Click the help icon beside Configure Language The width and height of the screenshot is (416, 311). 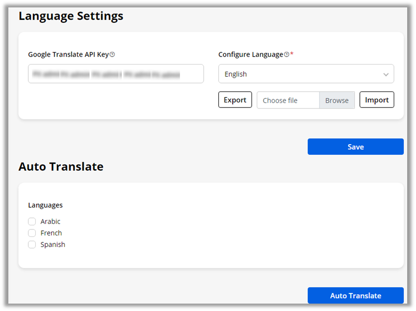point(286,55)
